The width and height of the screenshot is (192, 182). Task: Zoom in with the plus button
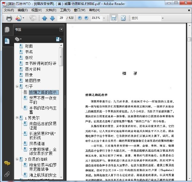86,18
